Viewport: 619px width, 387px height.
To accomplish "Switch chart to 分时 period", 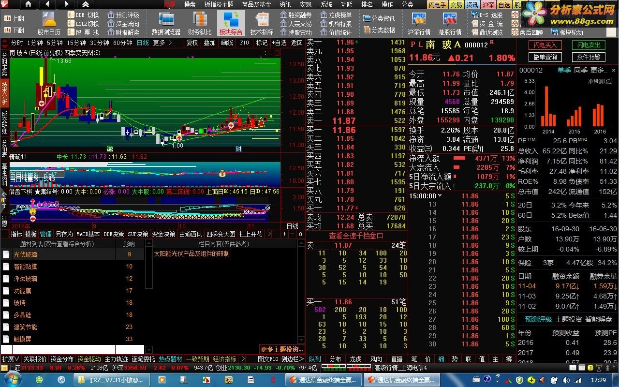I will pos(17,43).
